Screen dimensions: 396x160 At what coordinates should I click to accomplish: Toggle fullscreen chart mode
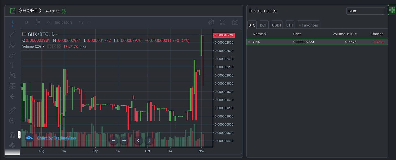tap(223, 22)
